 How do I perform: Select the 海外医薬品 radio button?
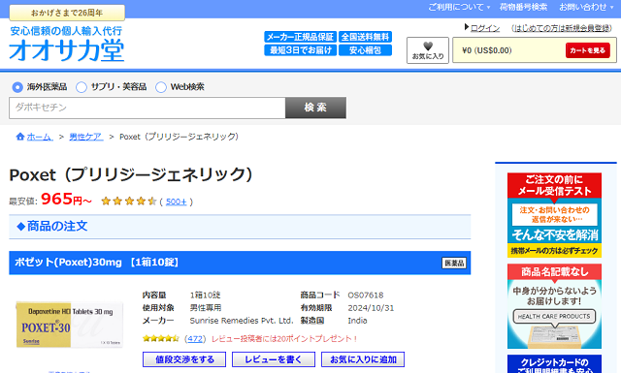(x=17, y=87)
